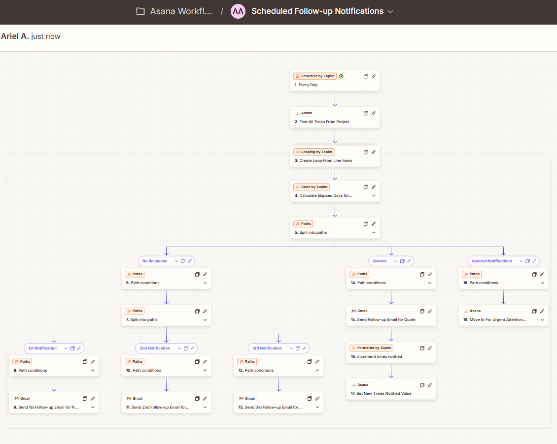Edit "Find All Tasks From Project" with pencil icon
Screen dimensions: 557x444
pos(373,113)
